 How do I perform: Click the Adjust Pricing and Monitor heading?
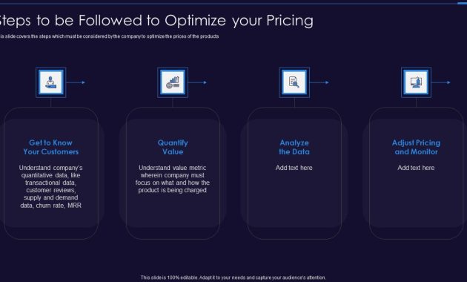coord(416,147)
